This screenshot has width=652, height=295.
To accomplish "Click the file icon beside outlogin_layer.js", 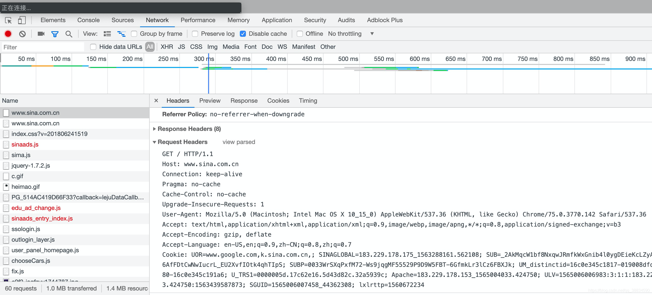I will point(6,240).
